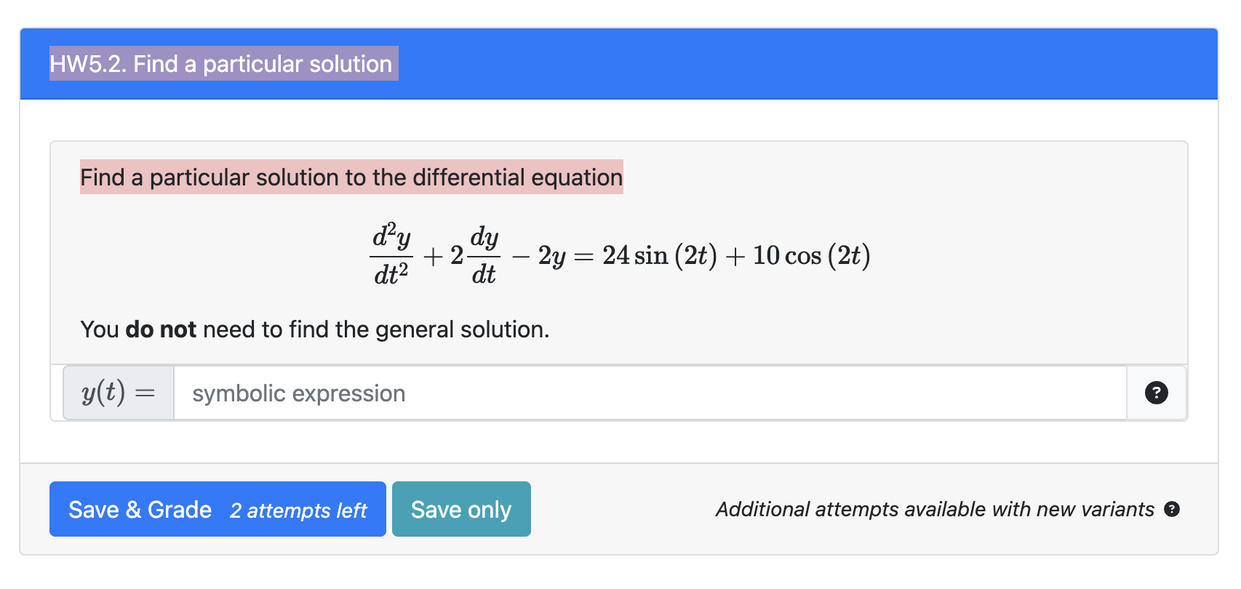Click the y(t) = label
This screenshot has height=589, width=1241.
pos(119,393)
